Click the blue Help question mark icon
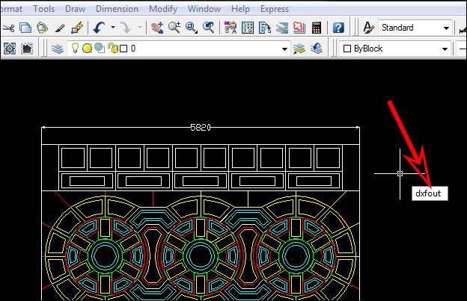The image size is (467, 301). click(x=338, y=28)
